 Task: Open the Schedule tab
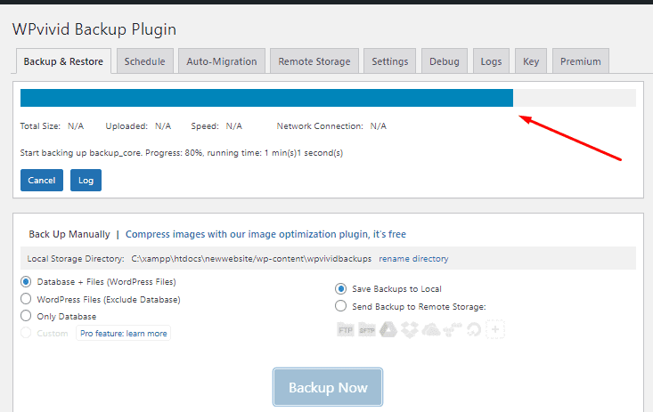(x=145, y=61)
